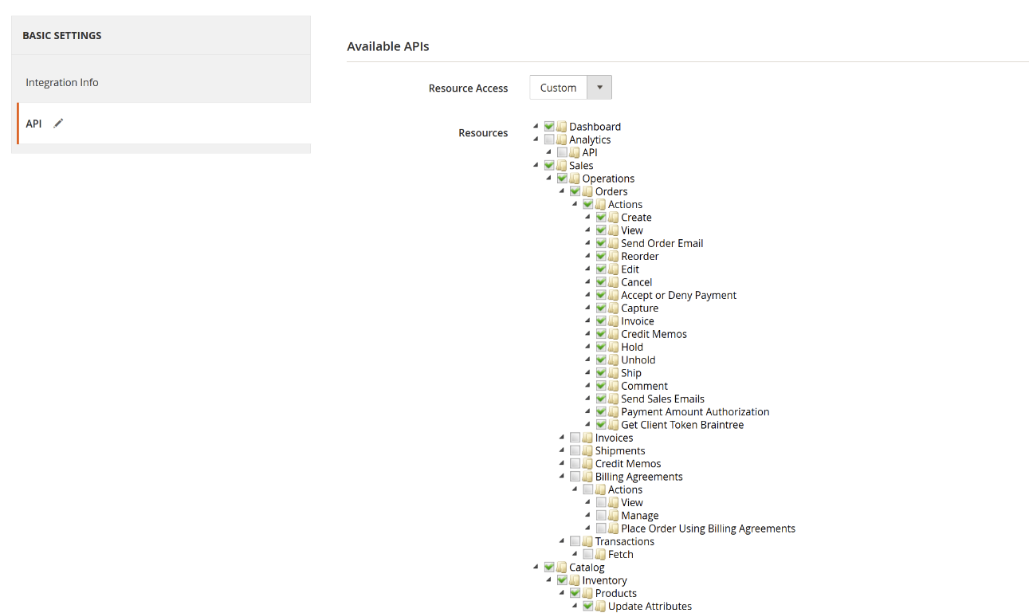
Task: Click the folder icon next to Transactions
Action: coord(587,541)
